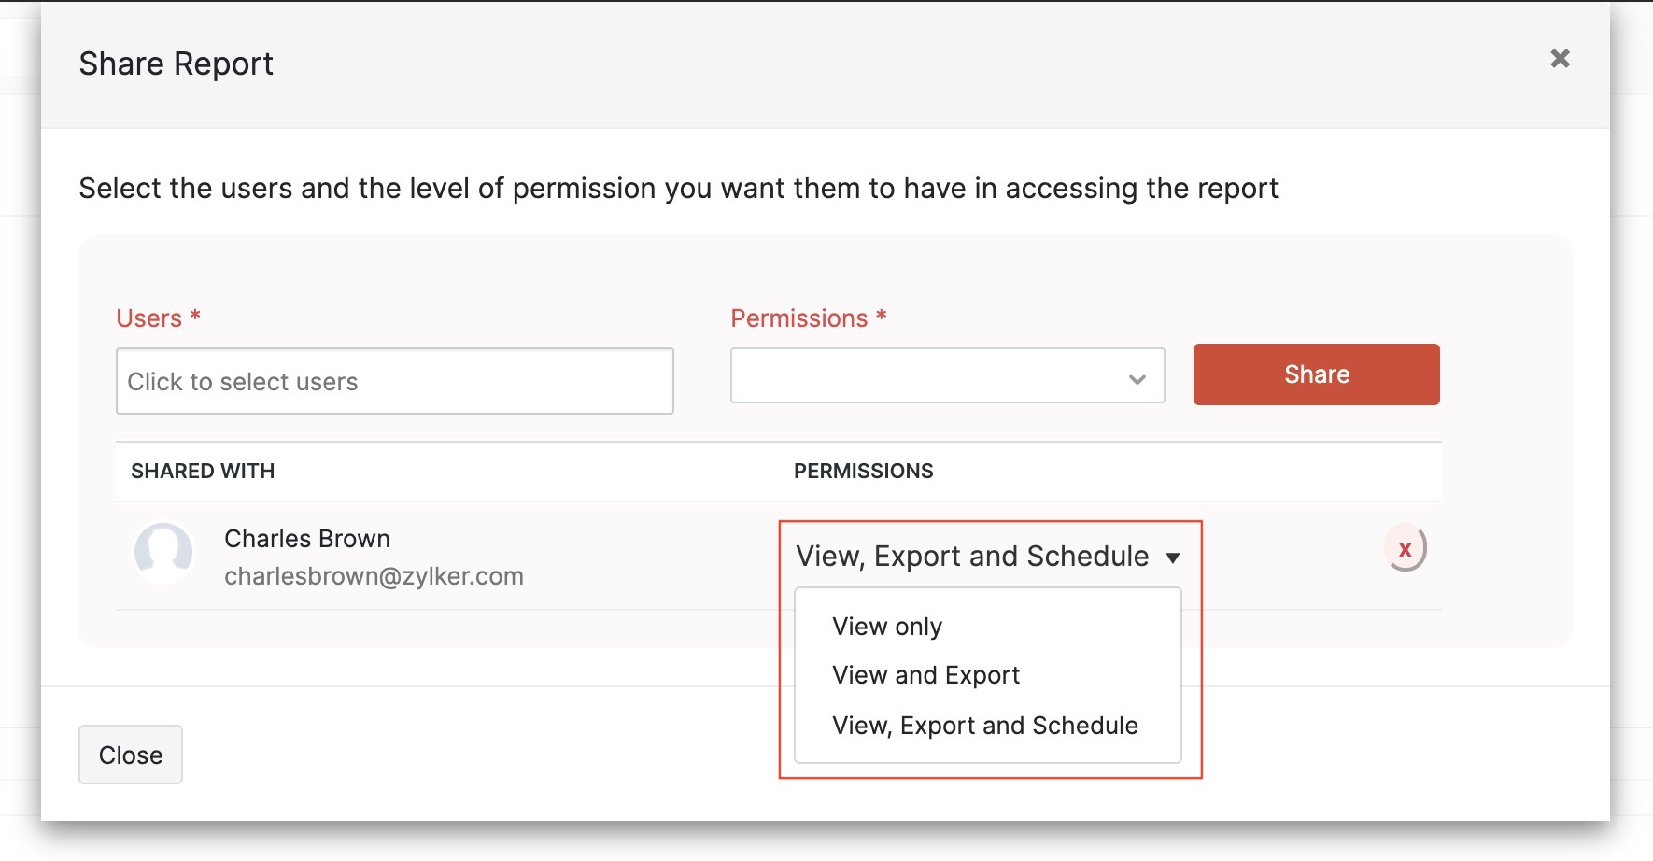Click the Share Report dialog title
1653x861 pixels.
[x=176, y=63]
